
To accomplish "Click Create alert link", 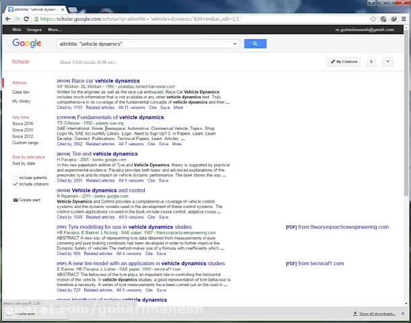I will (30, 200).
